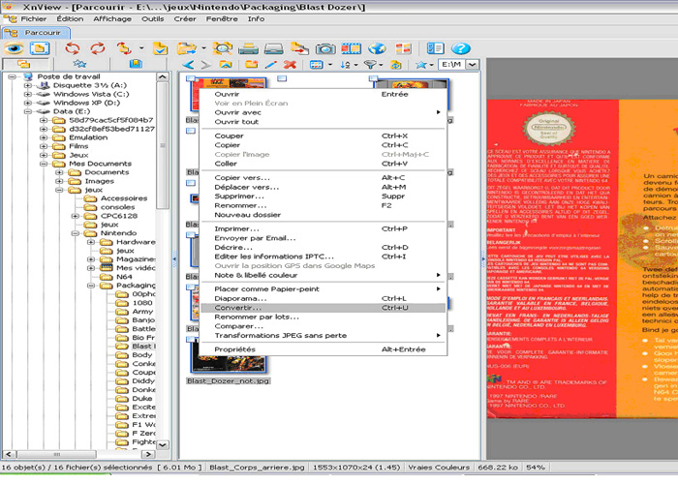Start slideshow with the filmstrip icon
This screenshot has width=678, height=484.
point(351,48)
